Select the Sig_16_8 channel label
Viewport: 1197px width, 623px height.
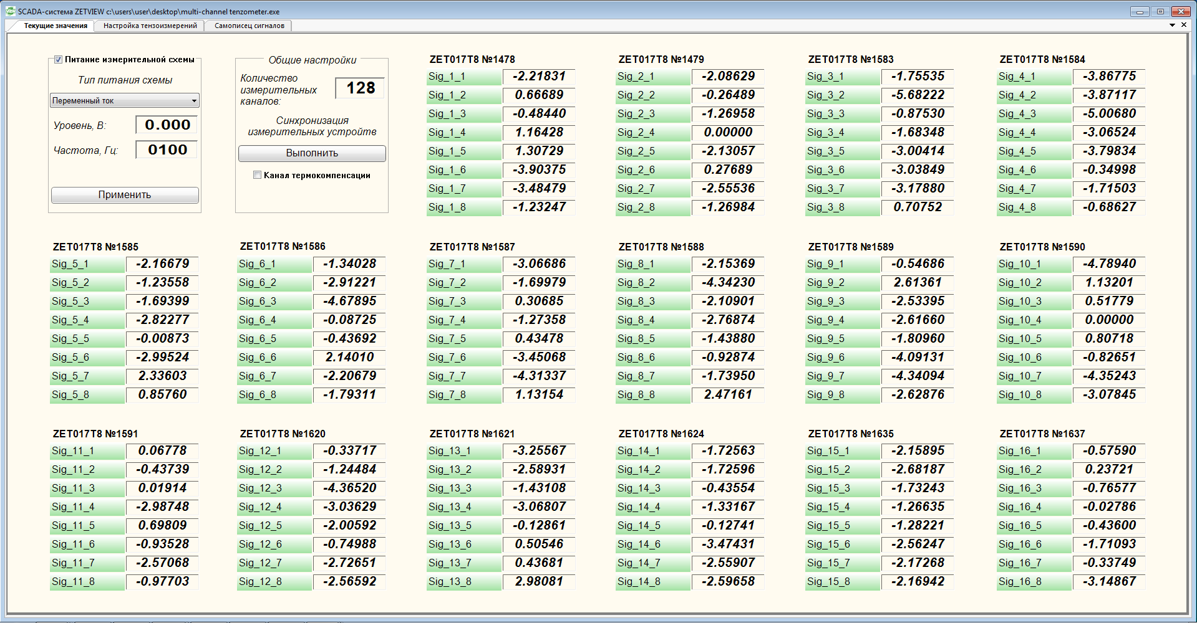coord(1035,582)
